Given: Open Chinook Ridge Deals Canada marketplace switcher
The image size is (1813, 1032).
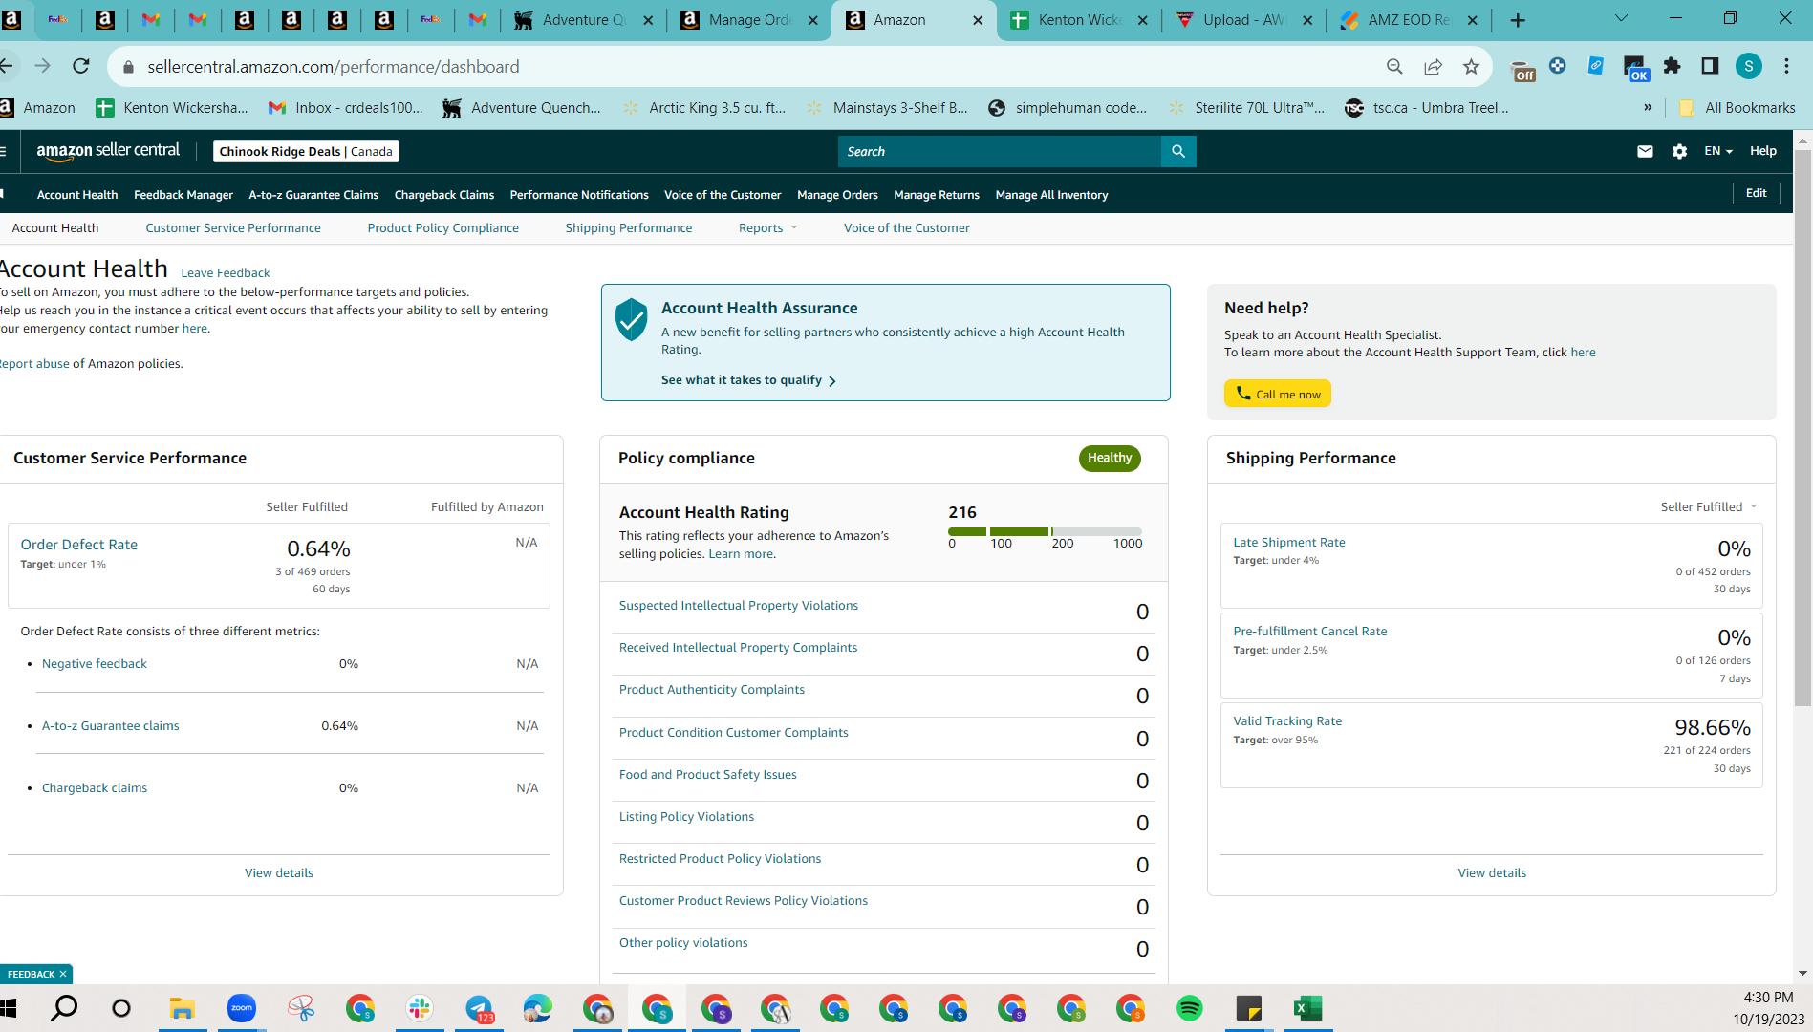Looking at the screenshot, I should point(306,151).
